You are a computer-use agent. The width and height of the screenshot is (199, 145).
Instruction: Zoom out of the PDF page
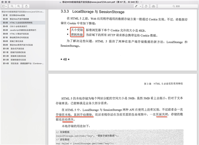(x=12, y=6)
